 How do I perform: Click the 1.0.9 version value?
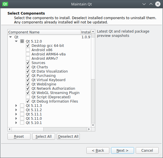coord(86,37)
